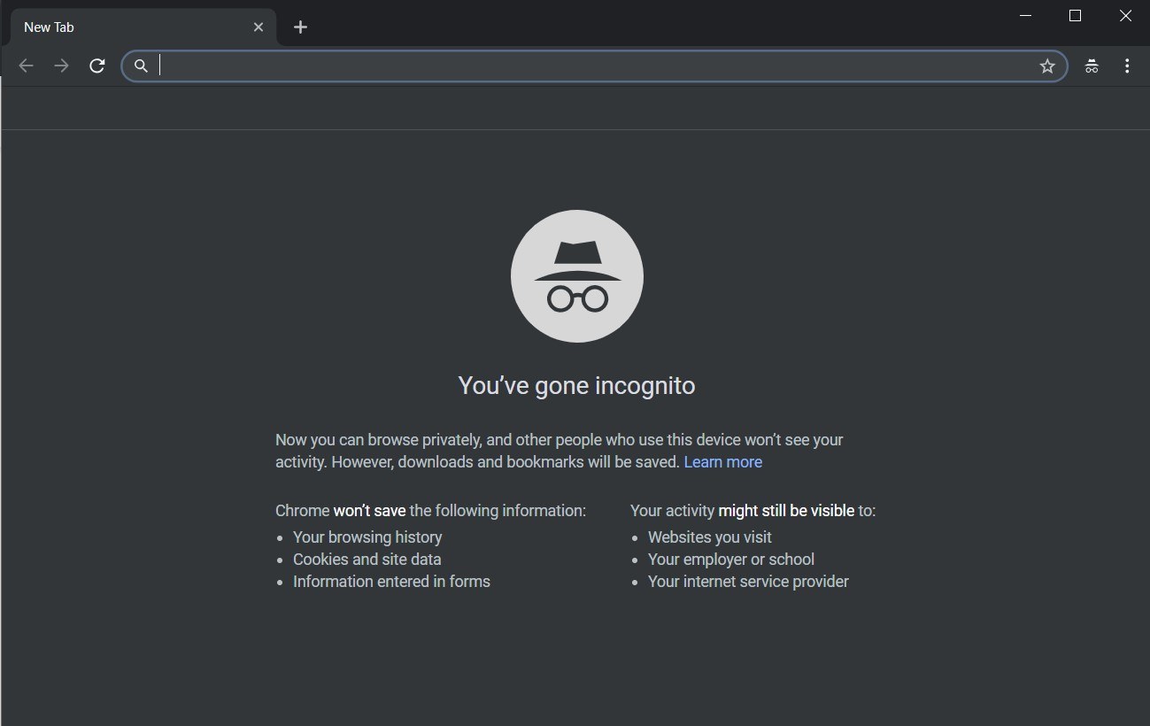This screenshot has height=726, width=1150.
Task: Click the 'You've gone incognito' heading
Action: [576, 385]
